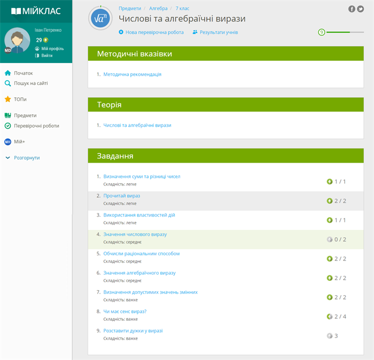The image size is (374, 360).
Task: Click the score text 2 / 4
Action: point(340,317)
